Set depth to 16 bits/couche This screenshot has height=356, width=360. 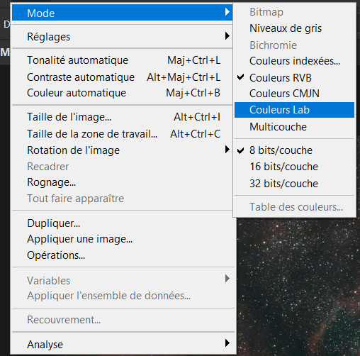(294, 167)
